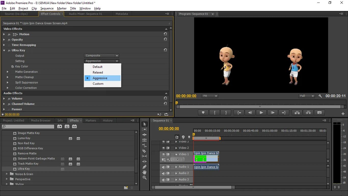Select the Rolling Edit tool
348x196 pixels.
144,140
